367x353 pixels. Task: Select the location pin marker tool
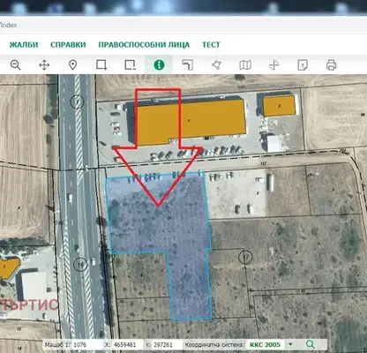pyautogui.click(x=72, y=64)
